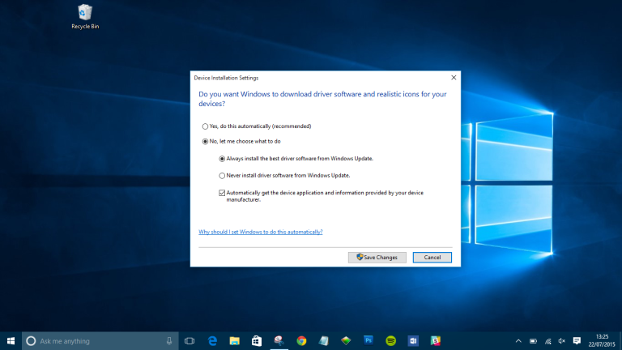Click the Save Changes button

[377, 257]
